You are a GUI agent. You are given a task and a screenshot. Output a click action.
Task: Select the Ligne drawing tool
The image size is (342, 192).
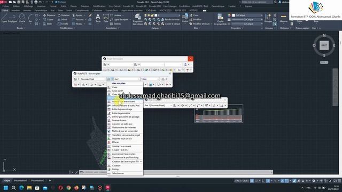(x=4, y=18)
